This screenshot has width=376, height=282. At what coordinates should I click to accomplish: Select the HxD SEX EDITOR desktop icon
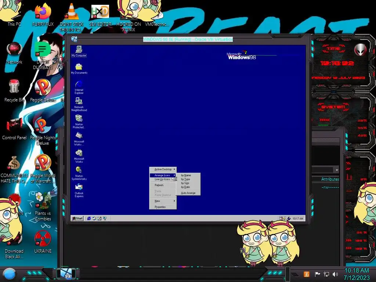pos(100,15)
